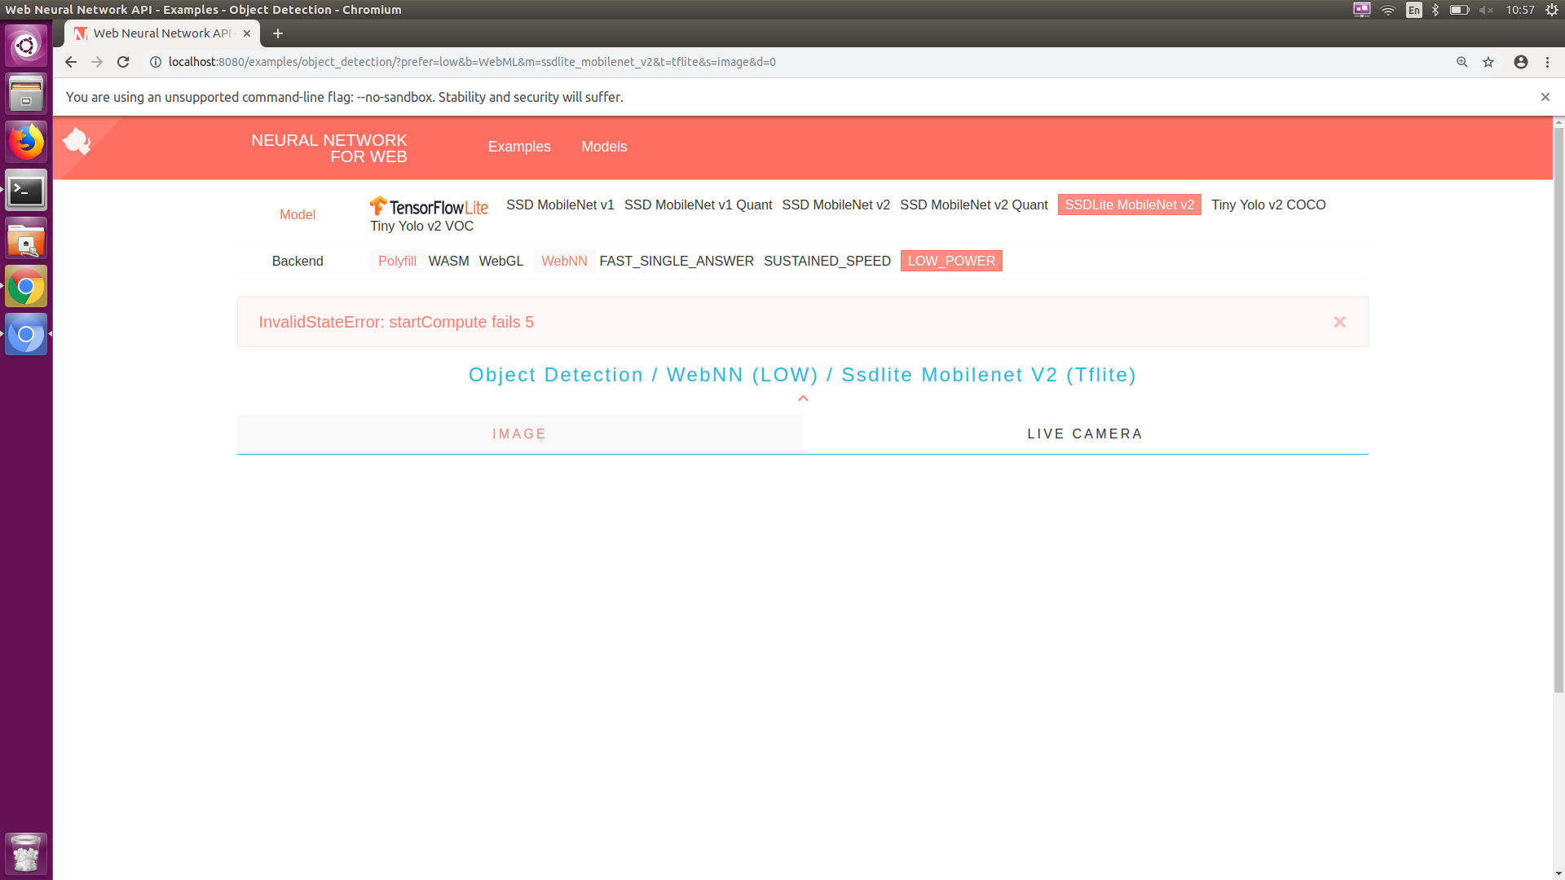Dismiss the InvalidStateError alert

pyautogui.click(x=1339, y=322)
